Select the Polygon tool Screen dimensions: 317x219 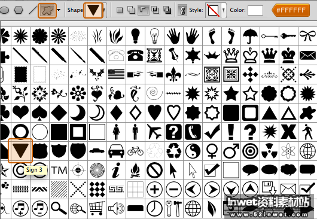[19, 10]
